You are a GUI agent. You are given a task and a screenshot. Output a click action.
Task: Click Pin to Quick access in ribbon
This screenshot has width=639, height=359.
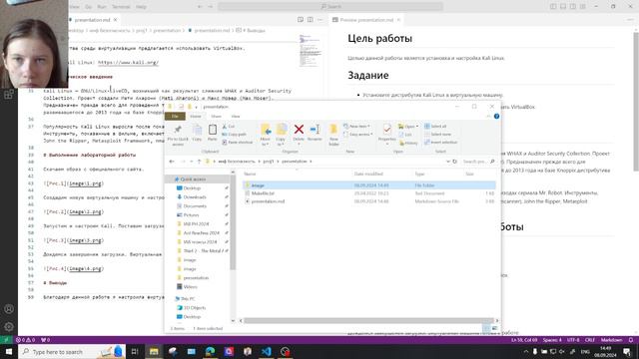point(178,136)
